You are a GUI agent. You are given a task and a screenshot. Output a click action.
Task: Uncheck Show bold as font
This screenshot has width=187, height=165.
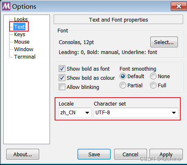(x=62, y=69)
